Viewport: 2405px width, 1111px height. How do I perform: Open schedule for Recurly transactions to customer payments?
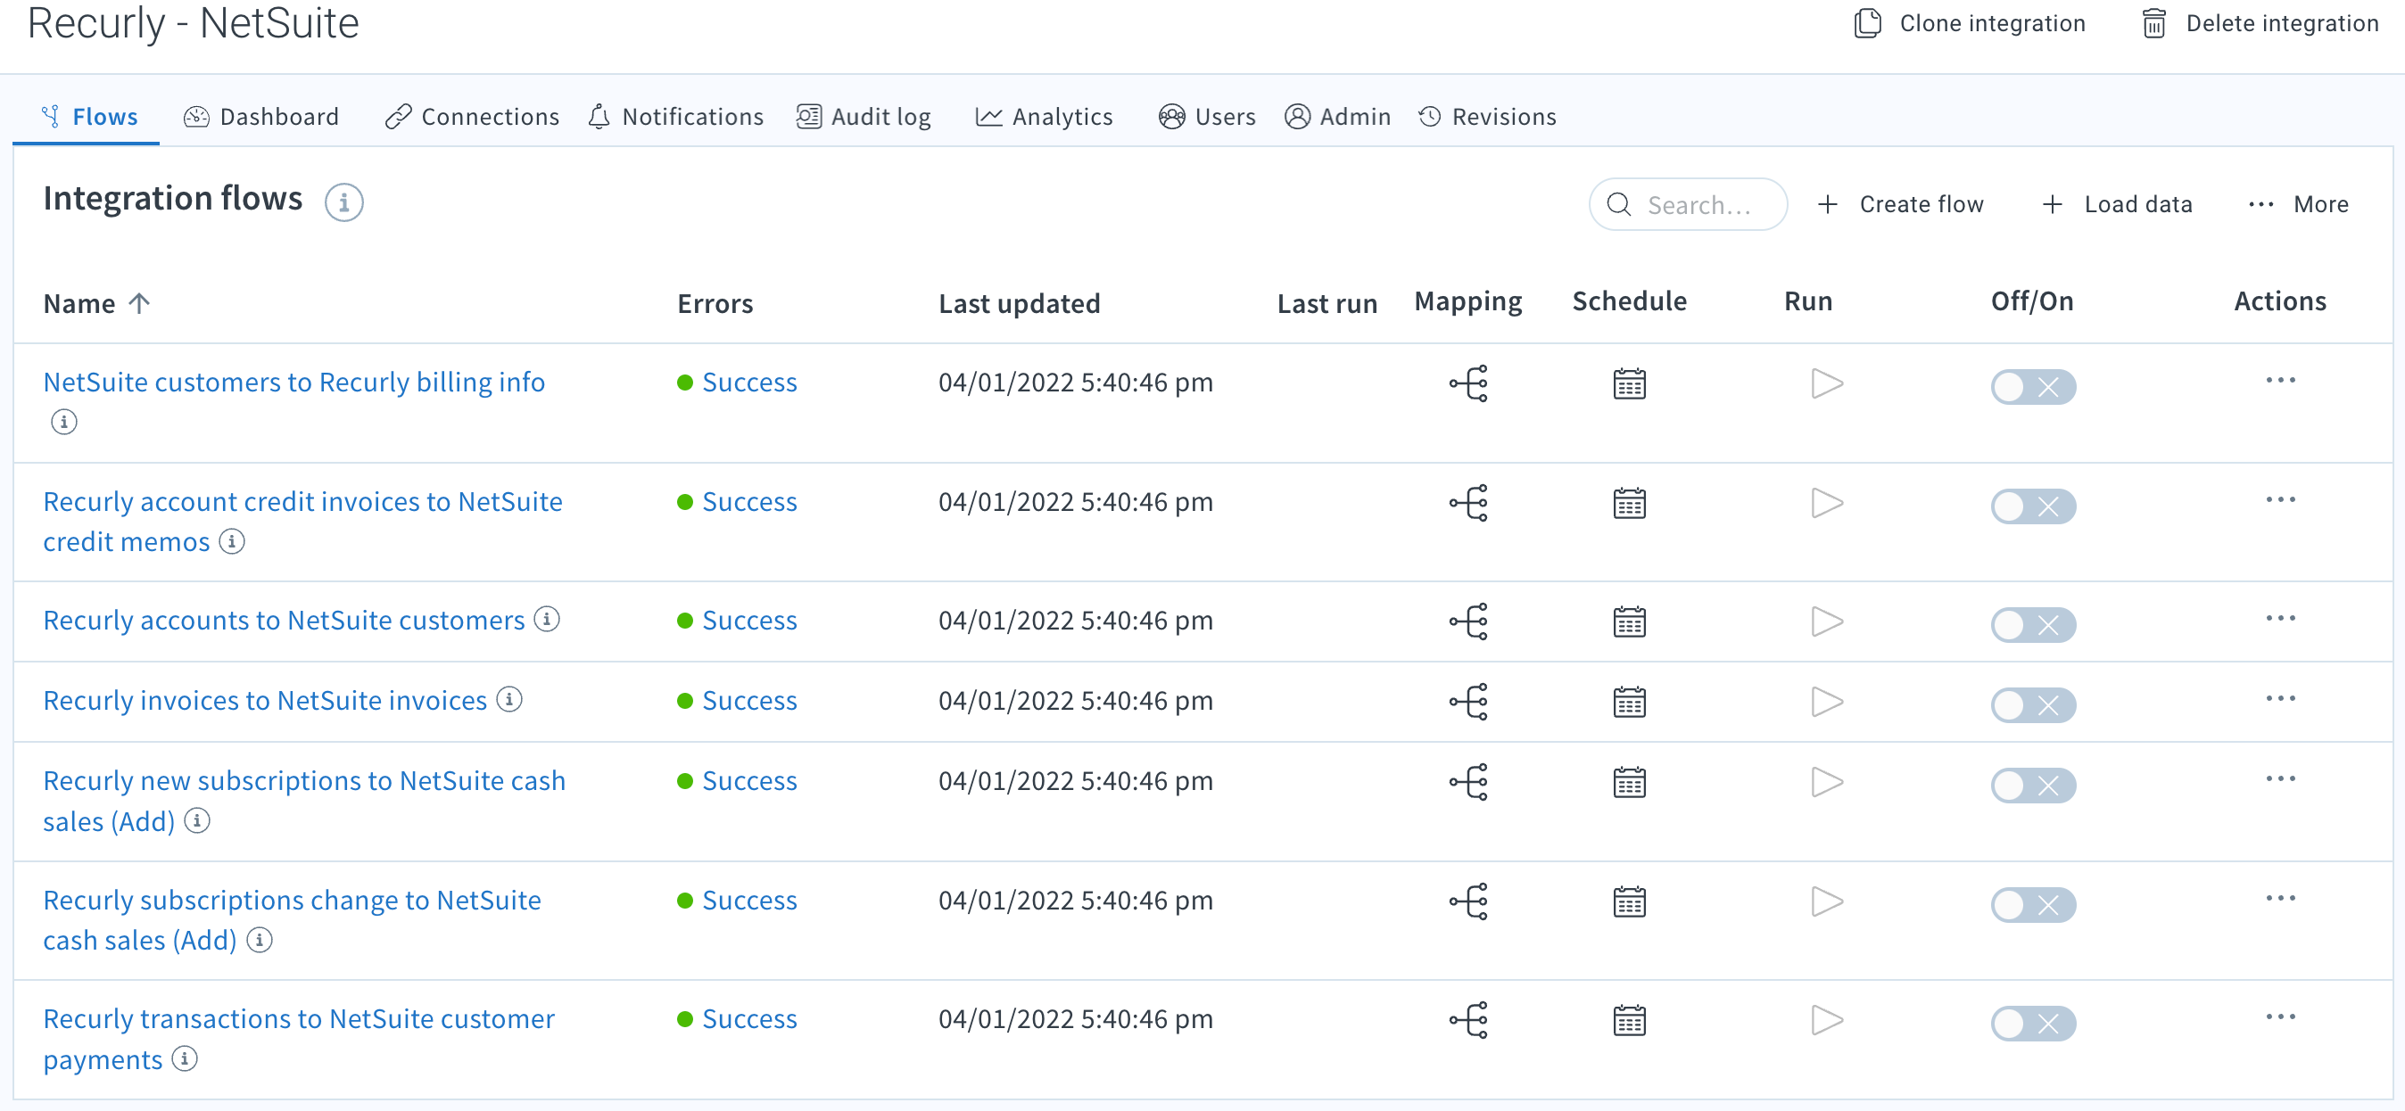click(x=1629, y=1019)
